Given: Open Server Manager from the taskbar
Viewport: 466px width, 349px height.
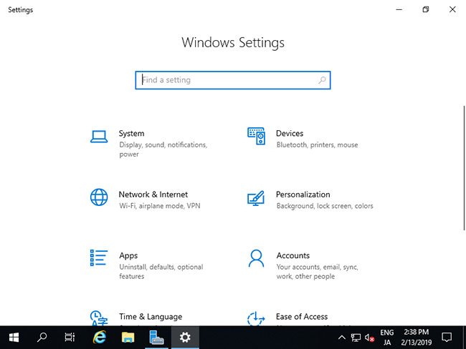Looking at the screenshot, I should tap(156, 338).
